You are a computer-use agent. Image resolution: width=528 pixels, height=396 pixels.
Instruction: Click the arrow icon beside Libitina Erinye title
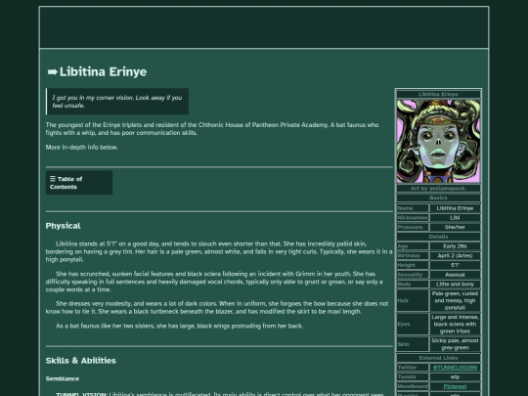click(53, 71)
